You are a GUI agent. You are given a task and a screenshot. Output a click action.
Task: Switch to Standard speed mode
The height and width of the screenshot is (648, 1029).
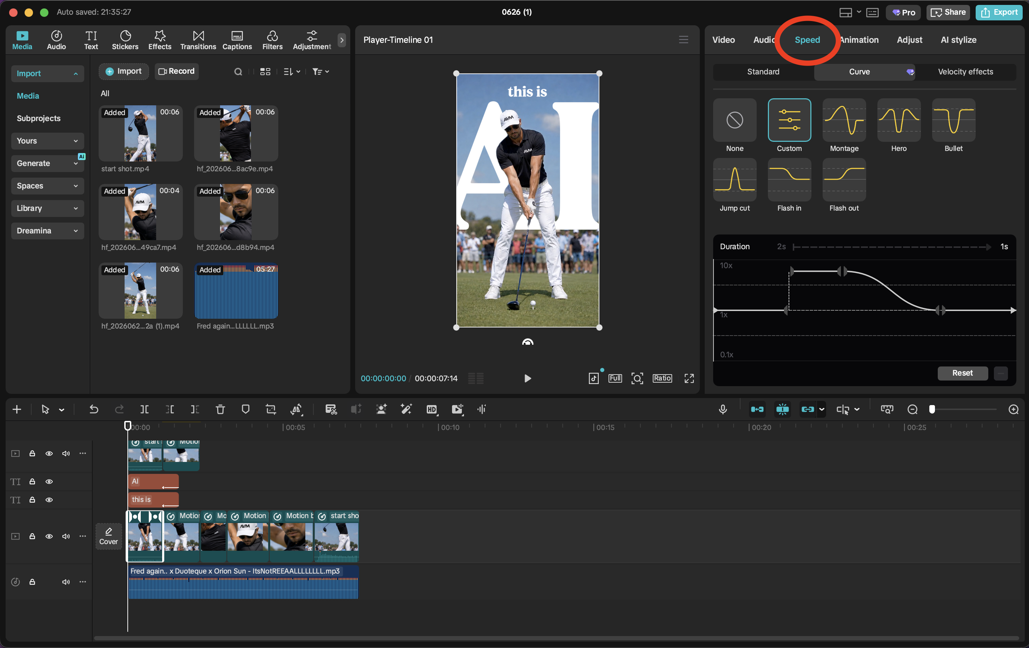point(763,72)
